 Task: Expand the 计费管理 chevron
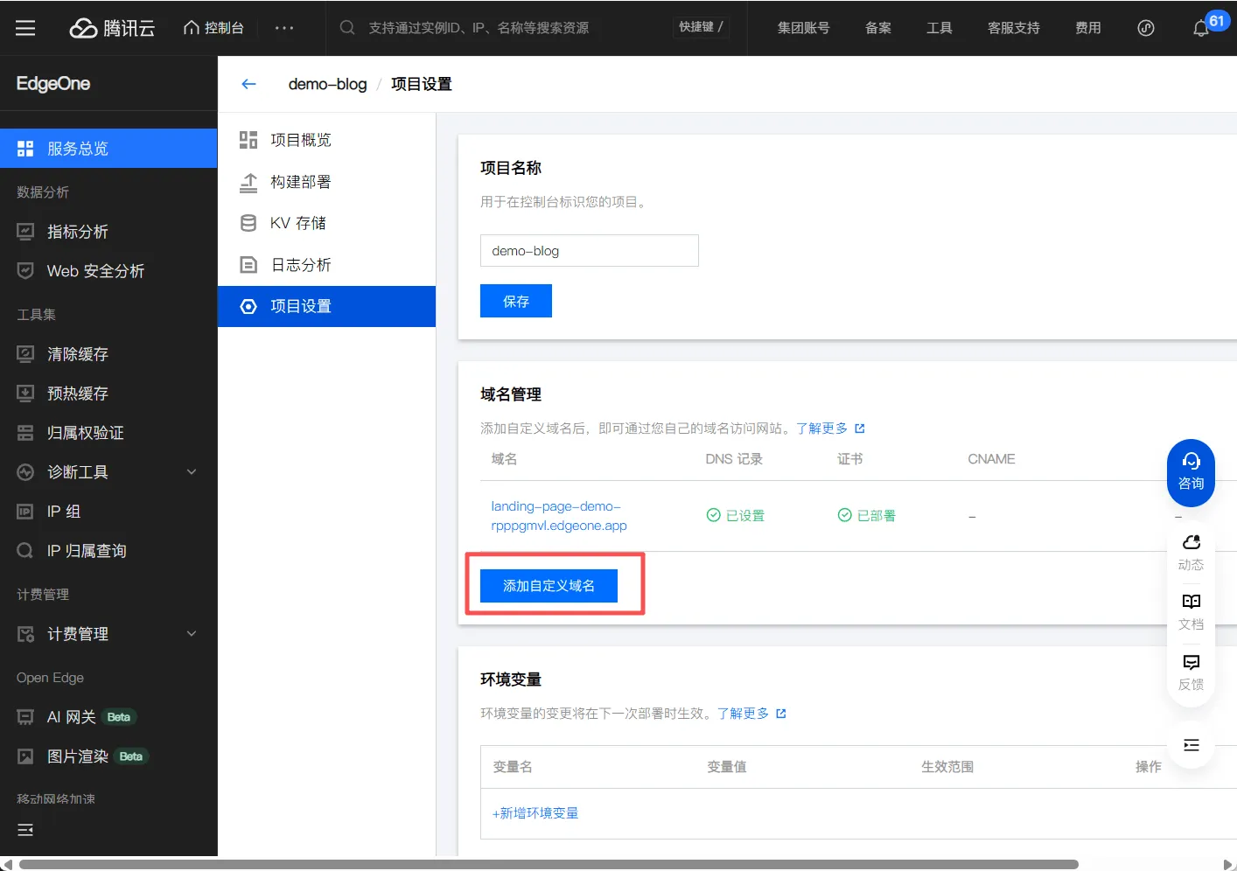coord(192,634)
